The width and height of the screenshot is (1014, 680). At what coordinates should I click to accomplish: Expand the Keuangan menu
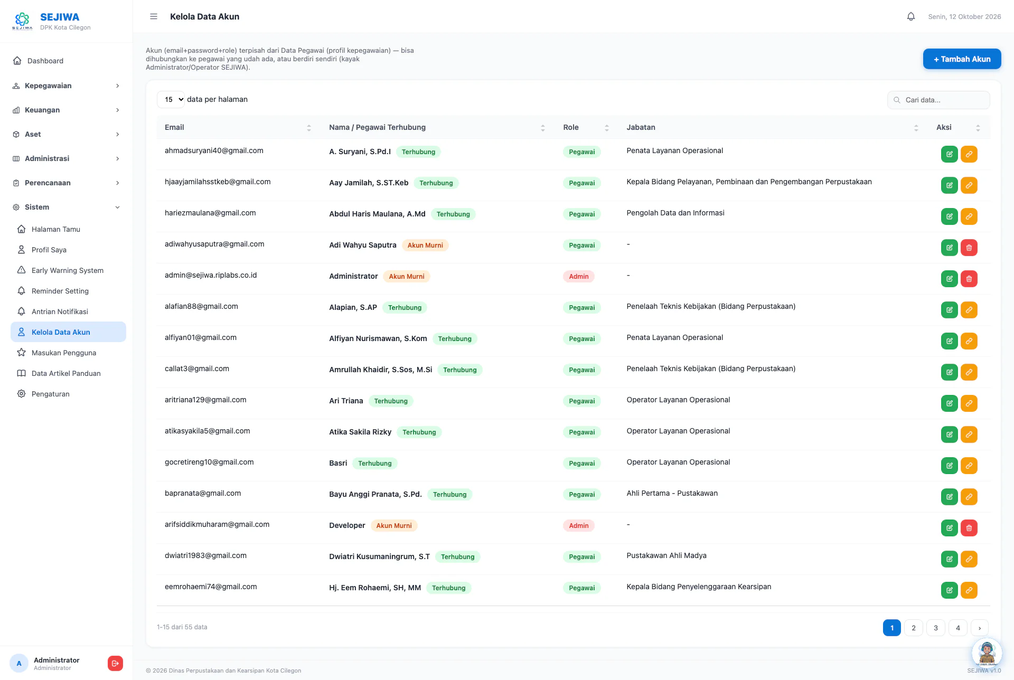[x=67, y=110]
